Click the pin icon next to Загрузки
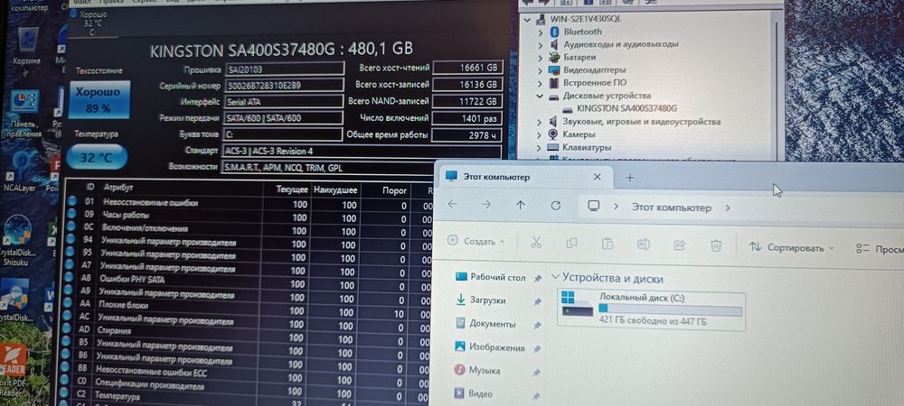Screen dimensions: 904x406 (x=537, y=301)
